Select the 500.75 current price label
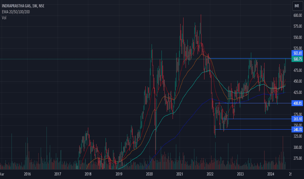 pyautogui.click(x=297, y=59)
